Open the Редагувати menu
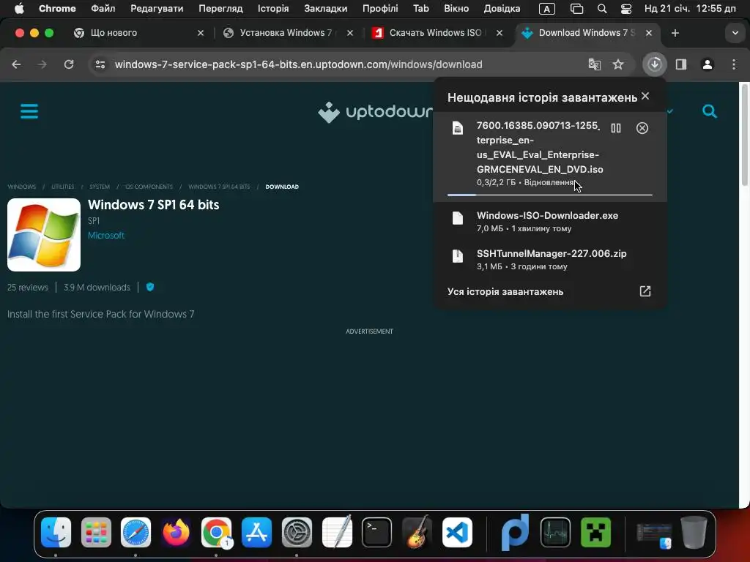 157,8
